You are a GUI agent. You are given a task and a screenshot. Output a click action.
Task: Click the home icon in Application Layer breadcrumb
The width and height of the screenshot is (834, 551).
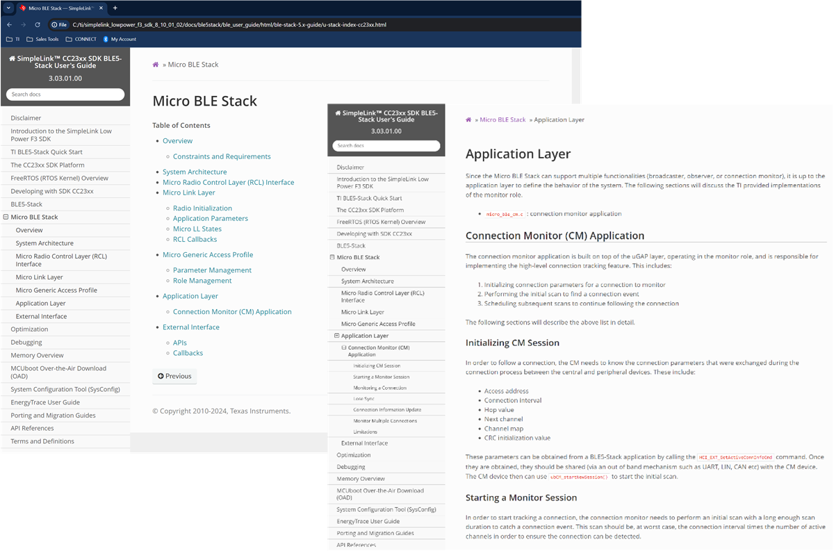pos(468,120)
